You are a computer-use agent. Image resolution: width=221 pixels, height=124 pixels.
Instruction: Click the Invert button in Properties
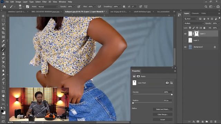tap(163, 120)
